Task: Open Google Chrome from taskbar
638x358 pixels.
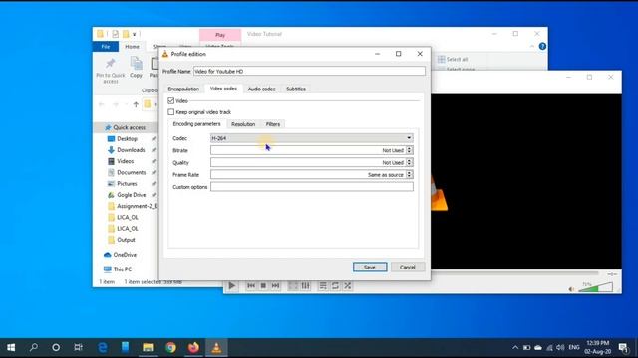Action: click(170, 348)
